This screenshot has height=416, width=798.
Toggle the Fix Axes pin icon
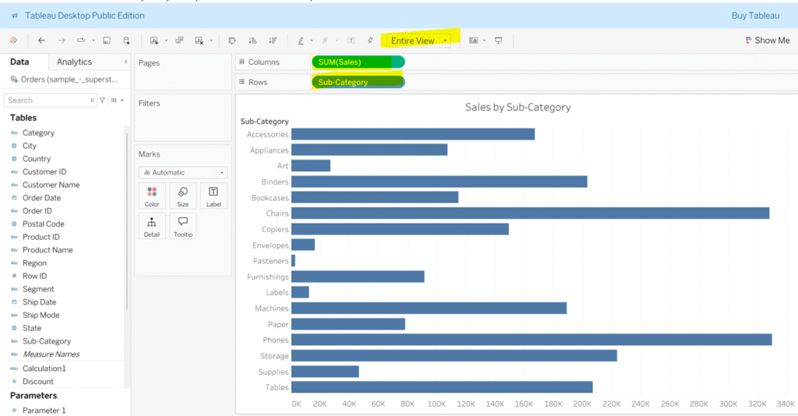pyautogui.click(x=370, y=41)
